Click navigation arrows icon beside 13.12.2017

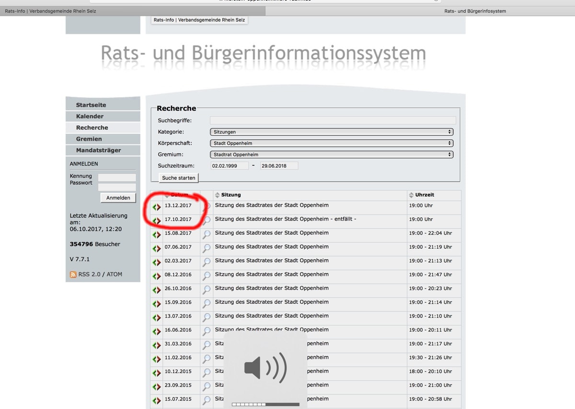click(x=157, y=207)
